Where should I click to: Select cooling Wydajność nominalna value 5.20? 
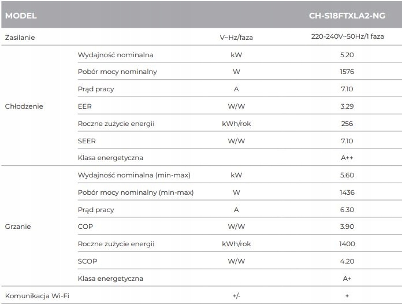coord(347,55)
